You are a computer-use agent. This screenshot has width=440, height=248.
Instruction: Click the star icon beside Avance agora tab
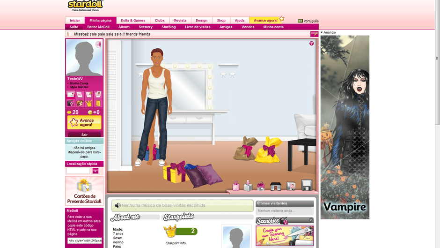(x=282, y=19)
